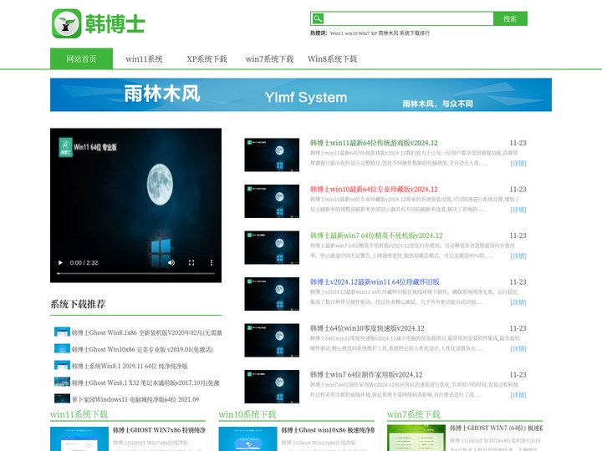Open thumbnail for win11最新64位传统游戏版 article
602x451 pixels.
pyautogui.click(x=272, y=155)
